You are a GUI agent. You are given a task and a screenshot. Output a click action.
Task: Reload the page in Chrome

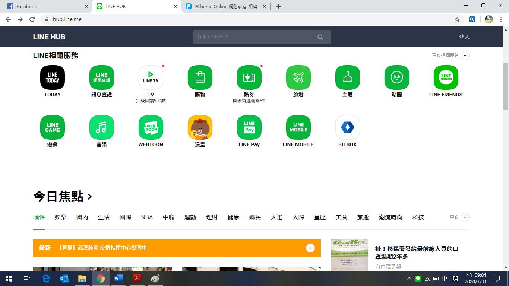[32, 19]
